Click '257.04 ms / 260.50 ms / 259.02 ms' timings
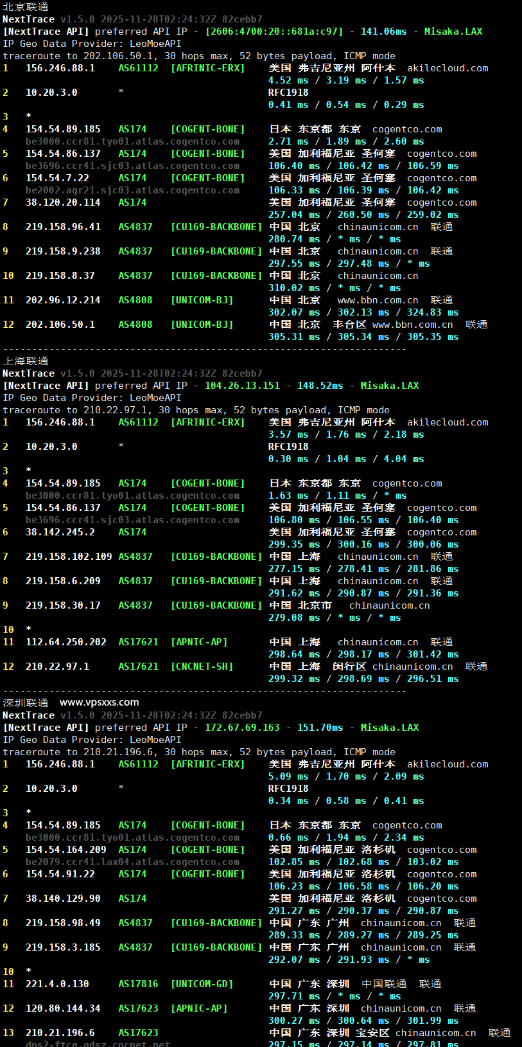This screenshot has height=1047, width=522. (x=363, y=215)
